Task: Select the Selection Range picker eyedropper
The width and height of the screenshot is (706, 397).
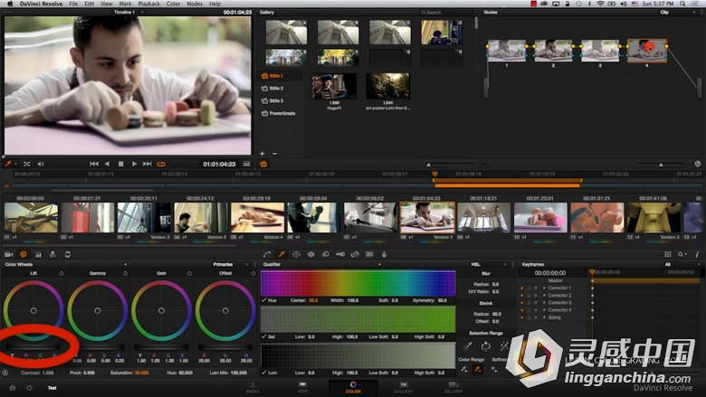Action: pos(468,345)
